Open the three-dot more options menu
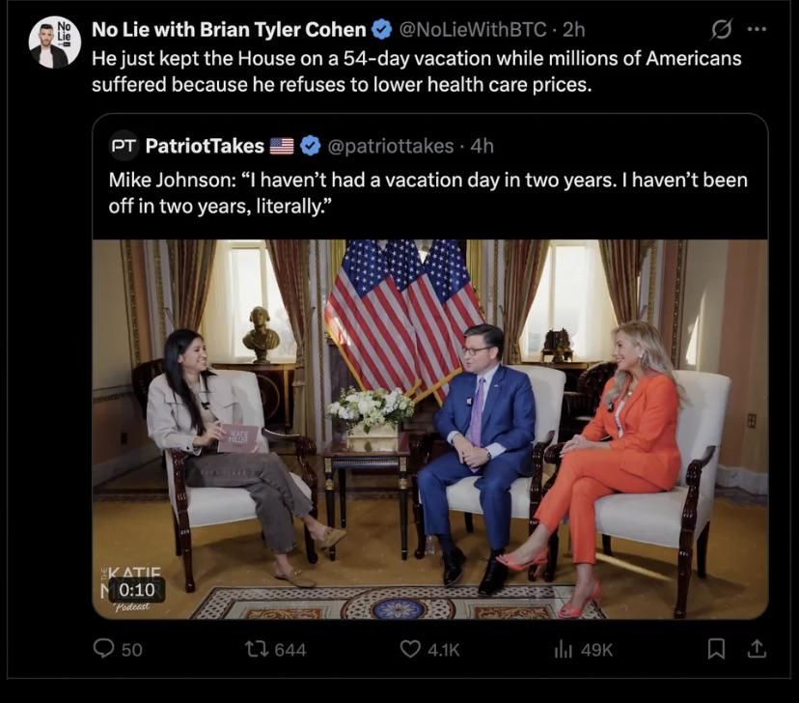Image resolution: width=799 pixels, height=703 pixels. (x=758, y=30)
